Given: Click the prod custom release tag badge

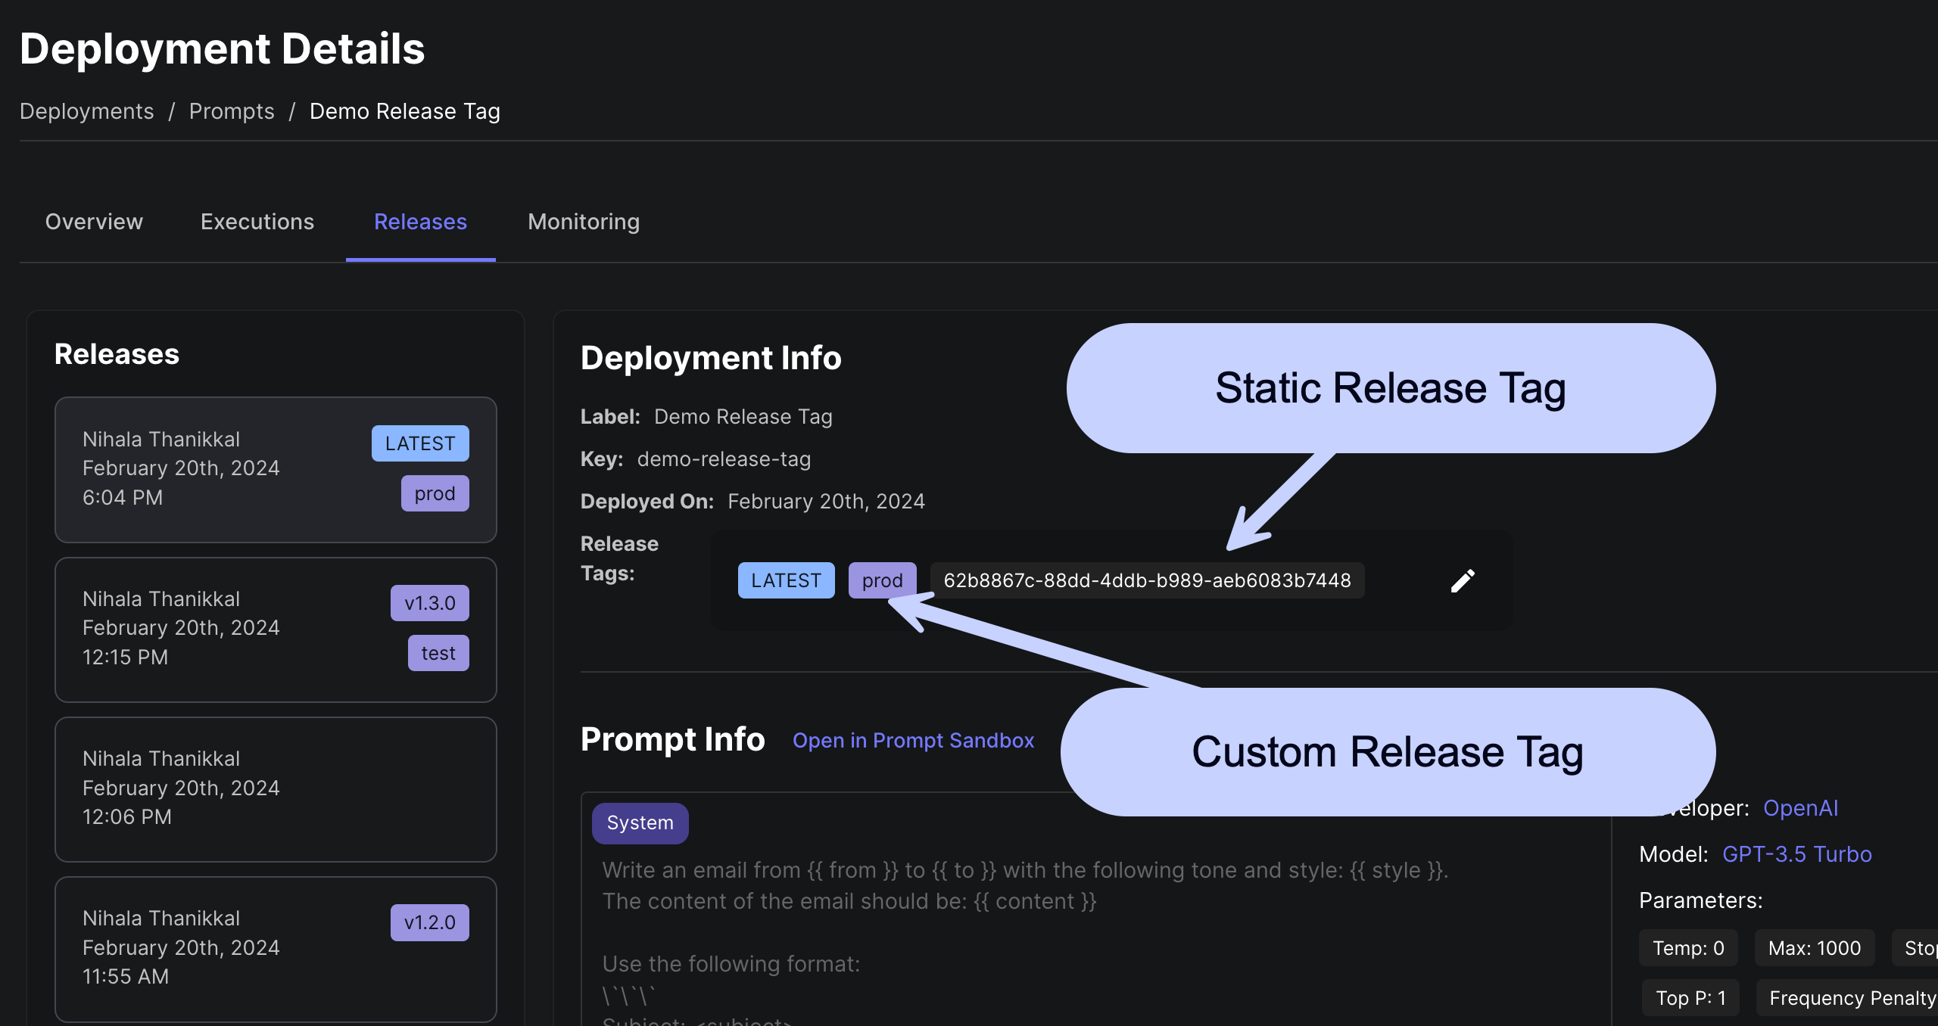Looking at the screenshot, I should click(882, 580).
